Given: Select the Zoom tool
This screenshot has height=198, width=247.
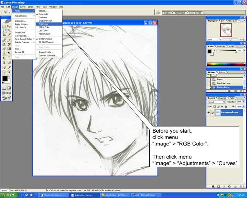Looking at the screenshot, I should point(9,72).
